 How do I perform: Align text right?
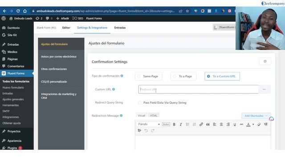point(228,124)
